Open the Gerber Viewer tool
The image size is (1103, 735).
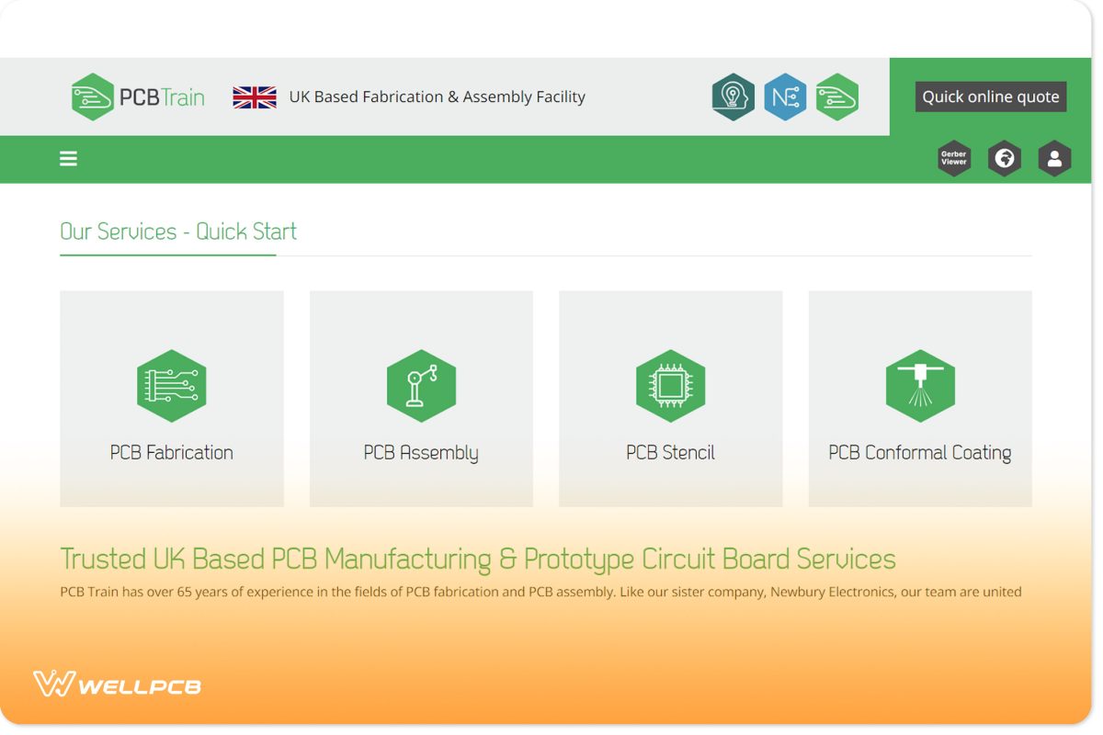pyautogui.click(x=953, y=158)
